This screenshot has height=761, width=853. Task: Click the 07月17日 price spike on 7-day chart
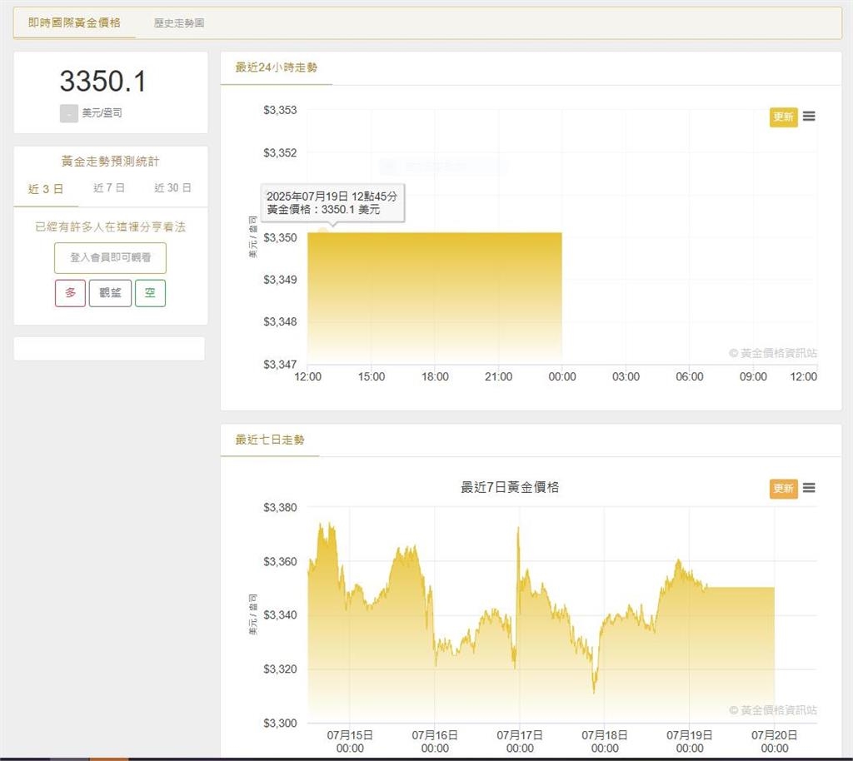(x=518, y=530)
